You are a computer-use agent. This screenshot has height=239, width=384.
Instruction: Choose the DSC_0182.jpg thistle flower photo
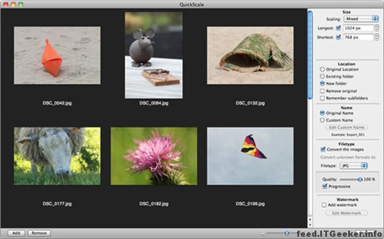153,156
